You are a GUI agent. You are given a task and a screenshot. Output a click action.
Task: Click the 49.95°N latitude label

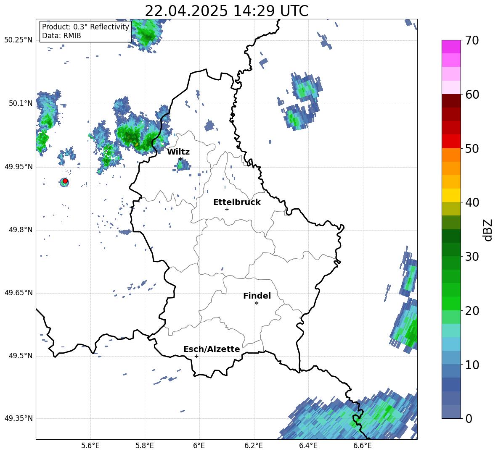click(19, 167)
